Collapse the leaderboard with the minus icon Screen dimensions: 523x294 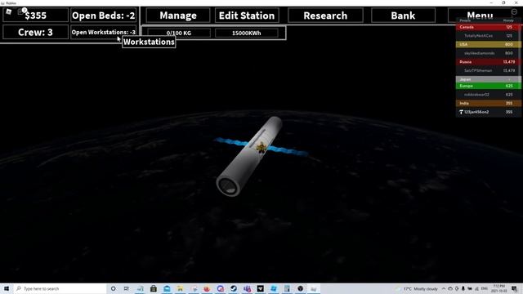click(x=514, y=11)
